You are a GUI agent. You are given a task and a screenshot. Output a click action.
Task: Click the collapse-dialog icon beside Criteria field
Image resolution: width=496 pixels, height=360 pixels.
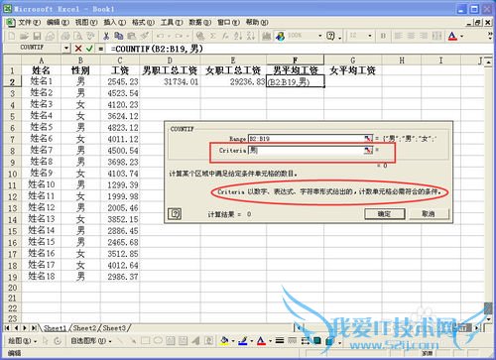368,151
